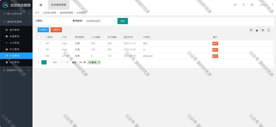Delete the row with meter reader zhangsan
The image size is (276, 127).
[x=215, y=56]
